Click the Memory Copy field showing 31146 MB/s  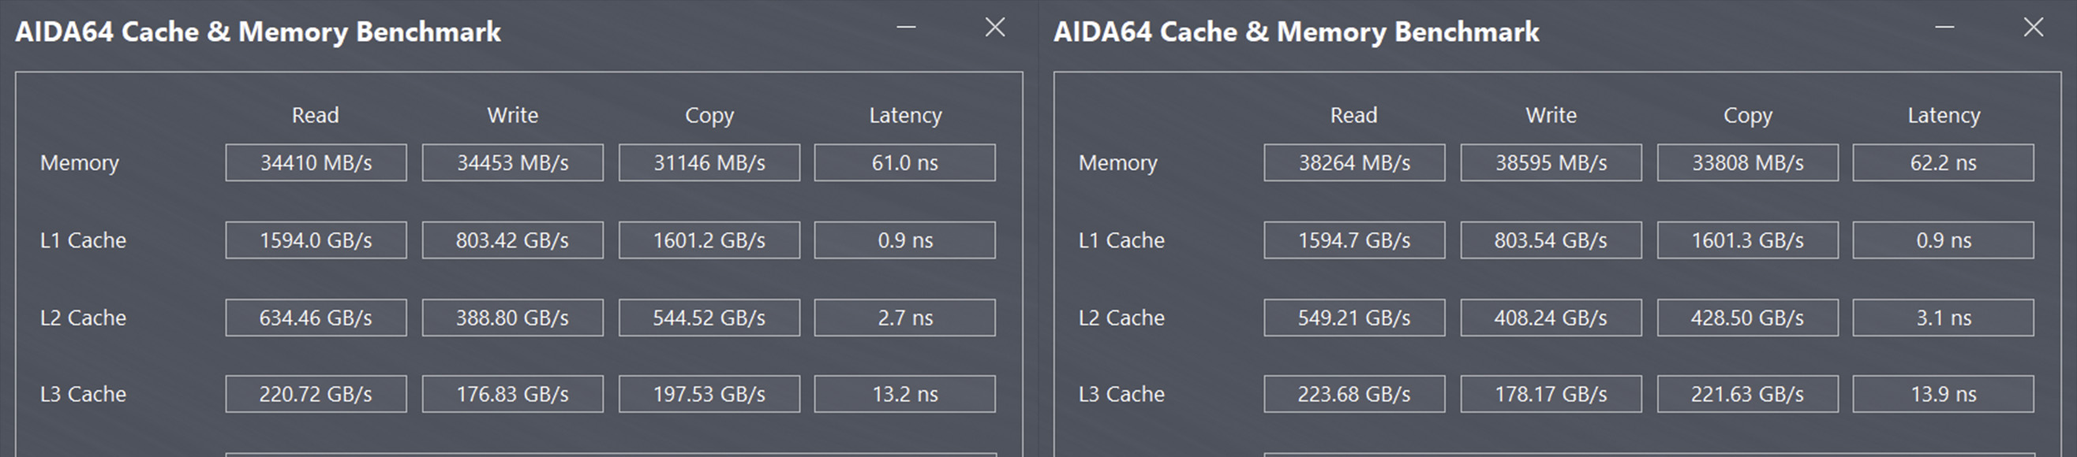coord(708,162)
